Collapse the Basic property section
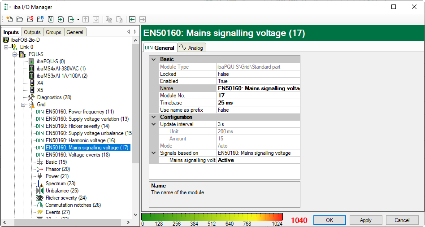The width and height of the screenshot is (425, 227). [154, 59]
